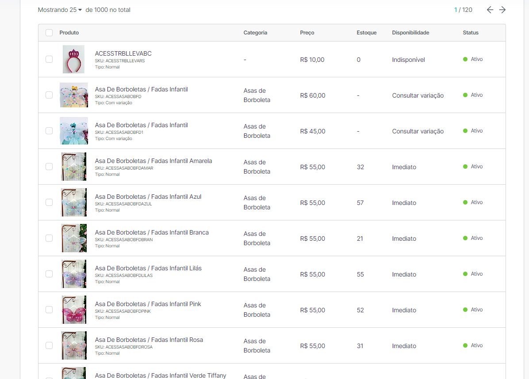The height and width of the screenshot is (379, 529).
Task: Open product ACESSTRBLLEVABC
Action: pyautogui.click(x=123, y=53)
